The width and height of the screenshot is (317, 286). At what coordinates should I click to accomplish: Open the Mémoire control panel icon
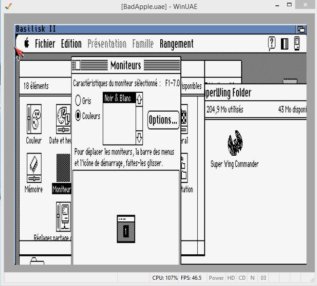tap(34, 168)
